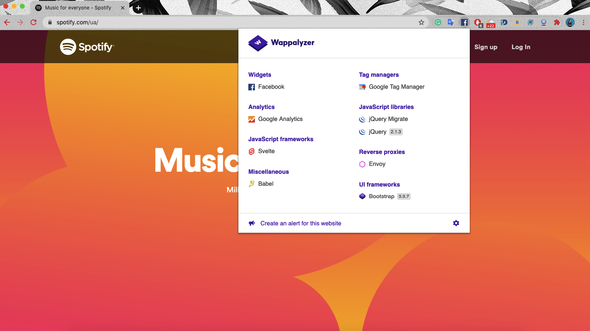590x331 pixels.
Task: Open the red puzzle Extensions menu
Action: pos(557,22)
